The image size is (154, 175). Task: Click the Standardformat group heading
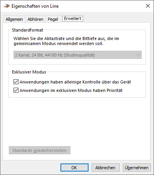(27, 30)
